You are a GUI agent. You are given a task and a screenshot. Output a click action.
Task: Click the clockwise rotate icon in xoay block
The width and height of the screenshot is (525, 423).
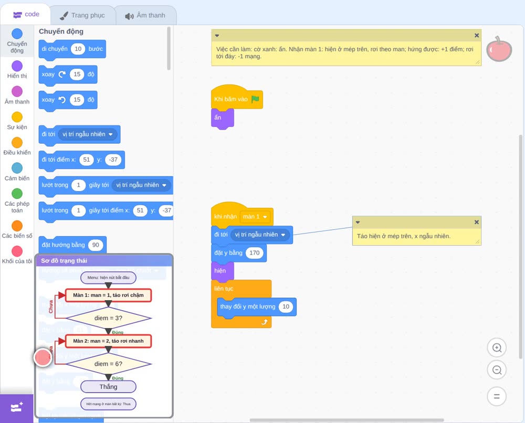(62, 75)
